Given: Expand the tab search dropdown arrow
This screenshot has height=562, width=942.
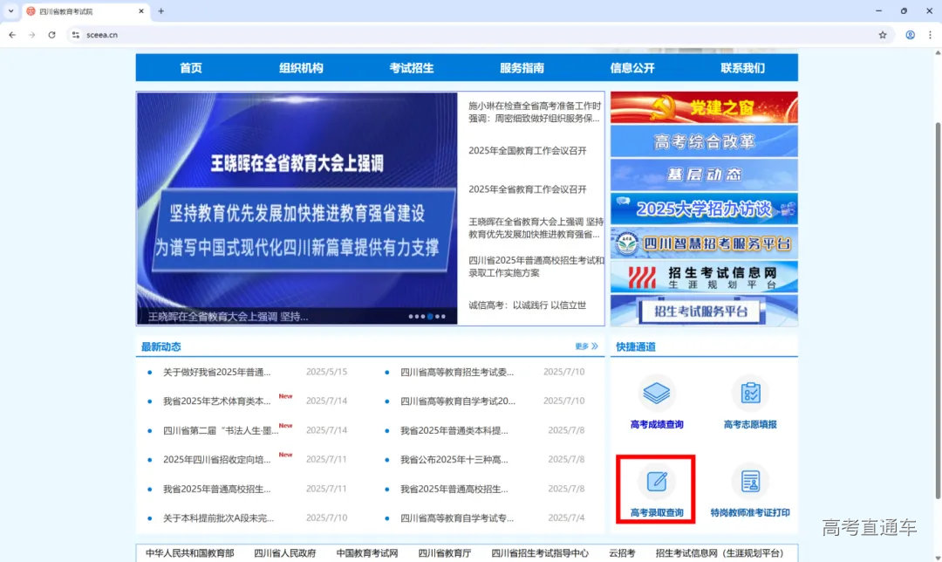Looking at the screenshot, I should coord(10,11).
